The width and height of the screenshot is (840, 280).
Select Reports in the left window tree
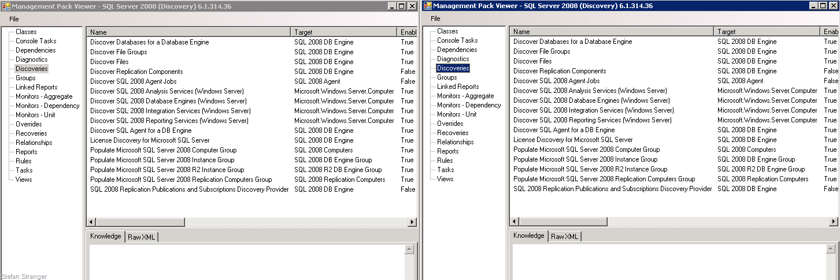[27, 152]
